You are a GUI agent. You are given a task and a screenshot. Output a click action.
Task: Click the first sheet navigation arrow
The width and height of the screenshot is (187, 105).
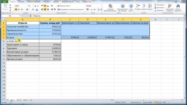2,100
